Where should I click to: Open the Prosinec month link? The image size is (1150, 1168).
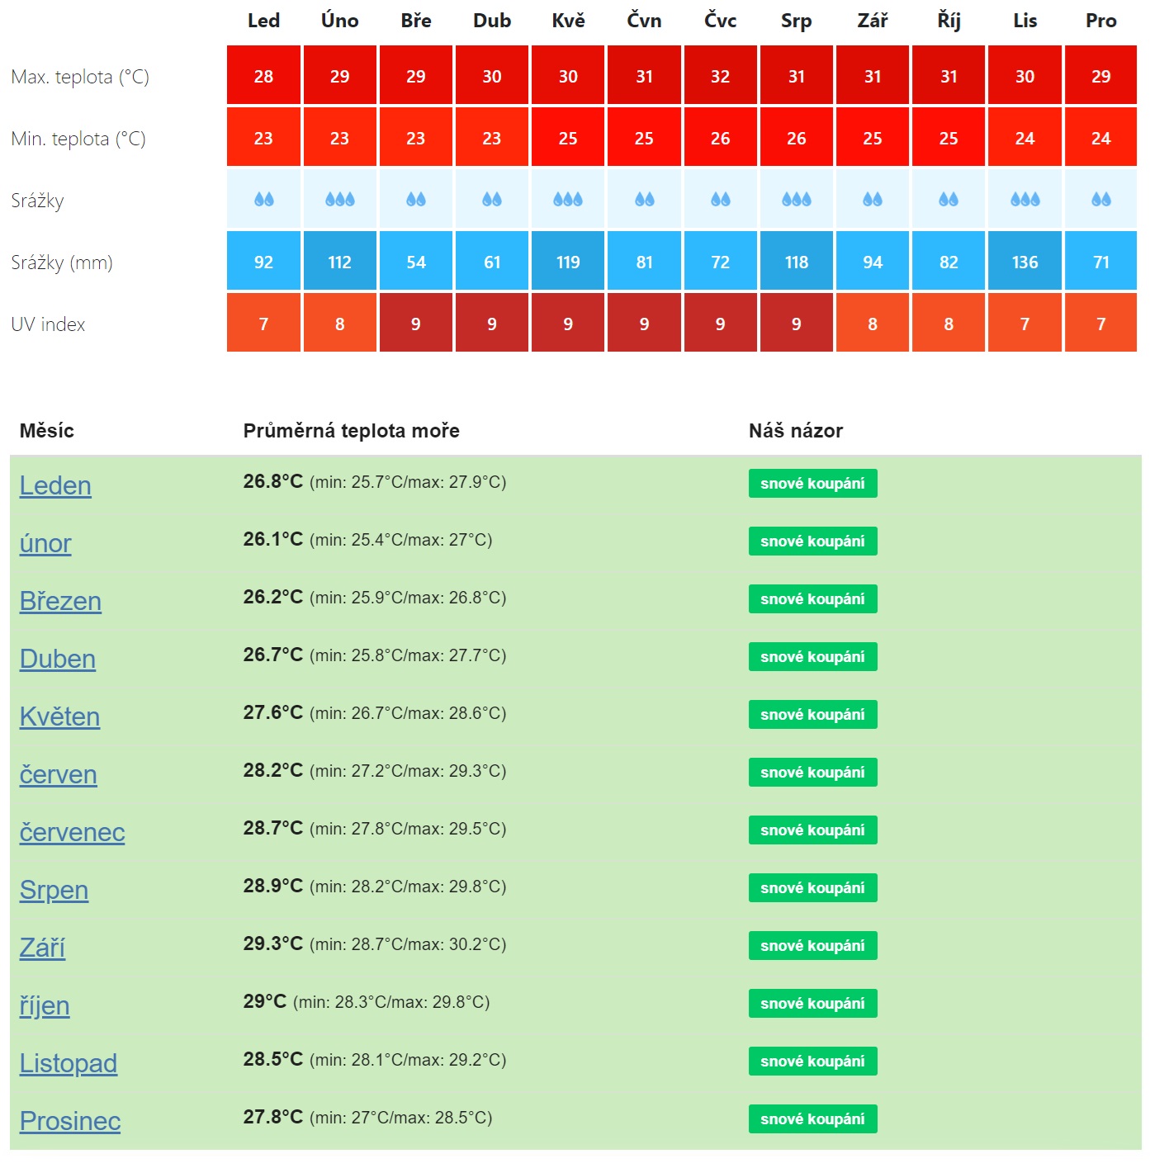[x=70, y=1121]
